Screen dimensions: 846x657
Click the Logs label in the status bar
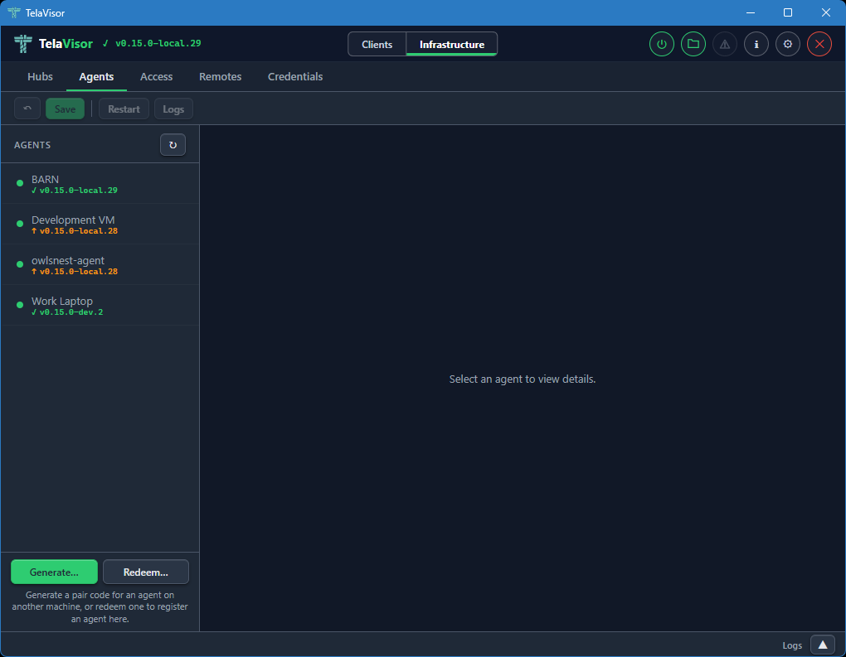tap(791, 645)
